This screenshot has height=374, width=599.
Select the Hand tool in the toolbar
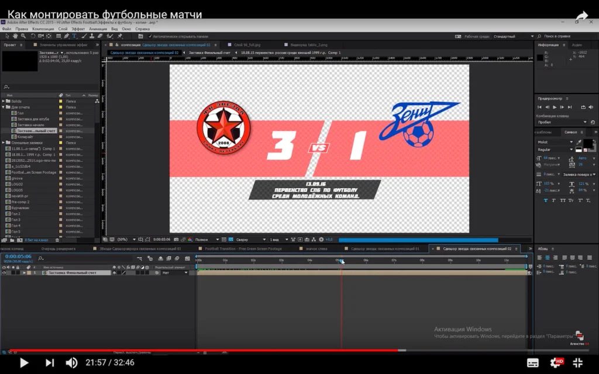coord(15,36)
